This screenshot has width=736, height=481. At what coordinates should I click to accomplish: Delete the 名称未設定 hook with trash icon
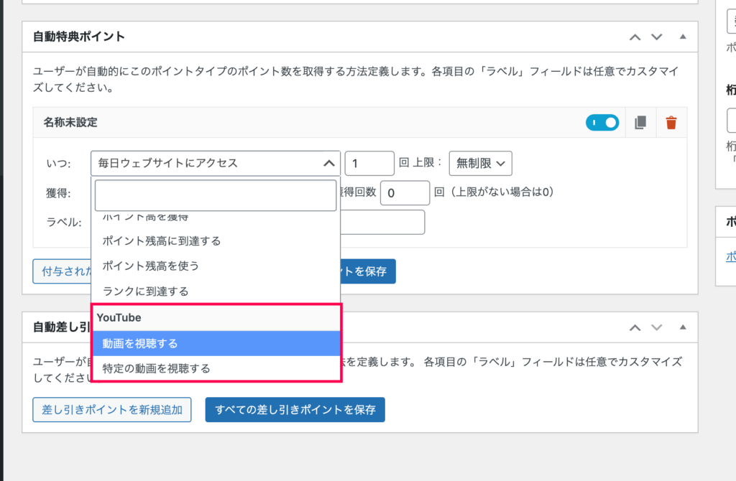[x=671, y=123]
